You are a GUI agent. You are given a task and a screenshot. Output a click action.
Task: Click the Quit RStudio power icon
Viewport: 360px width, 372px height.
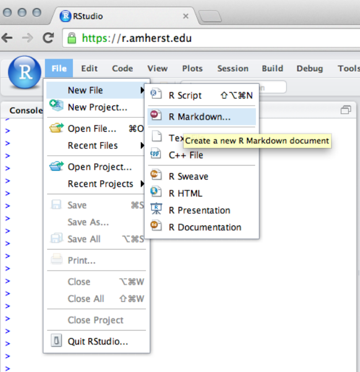[56, 340]
